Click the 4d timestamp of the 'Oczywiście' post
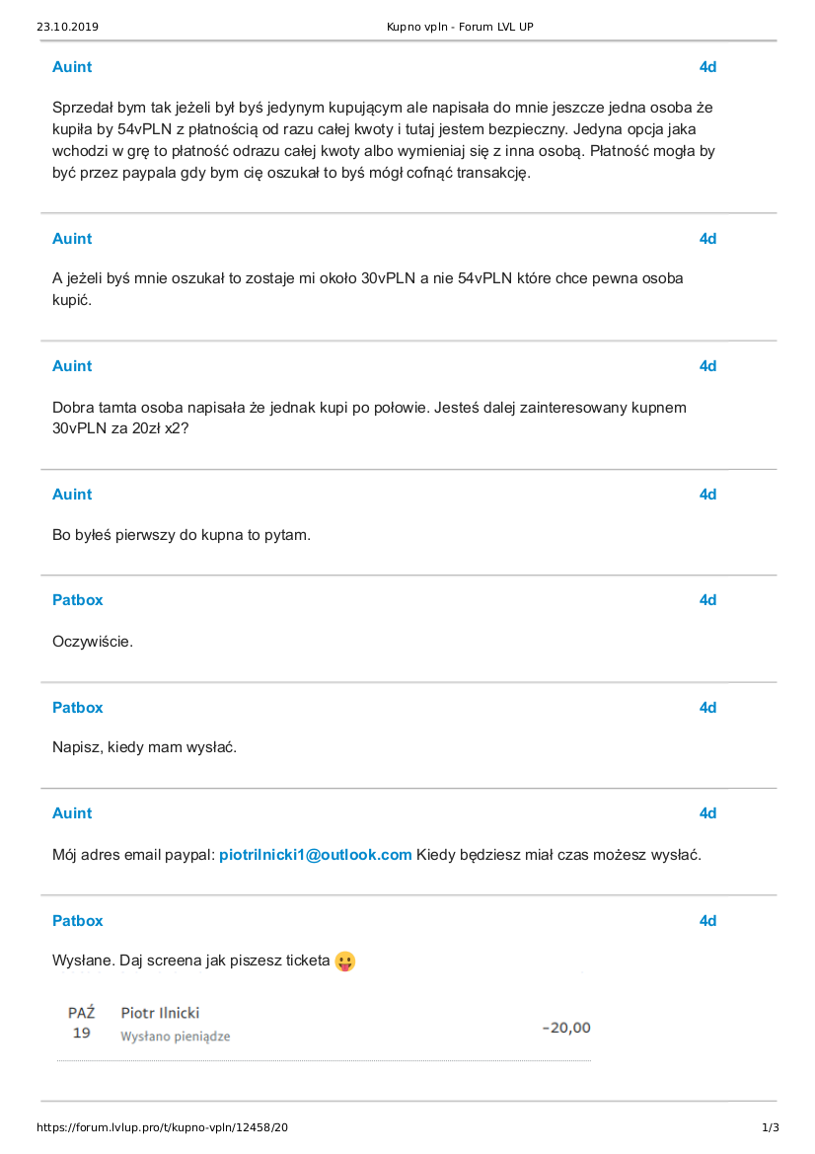The height and width of the screenshot is (1154, 815). coord(707,600)
